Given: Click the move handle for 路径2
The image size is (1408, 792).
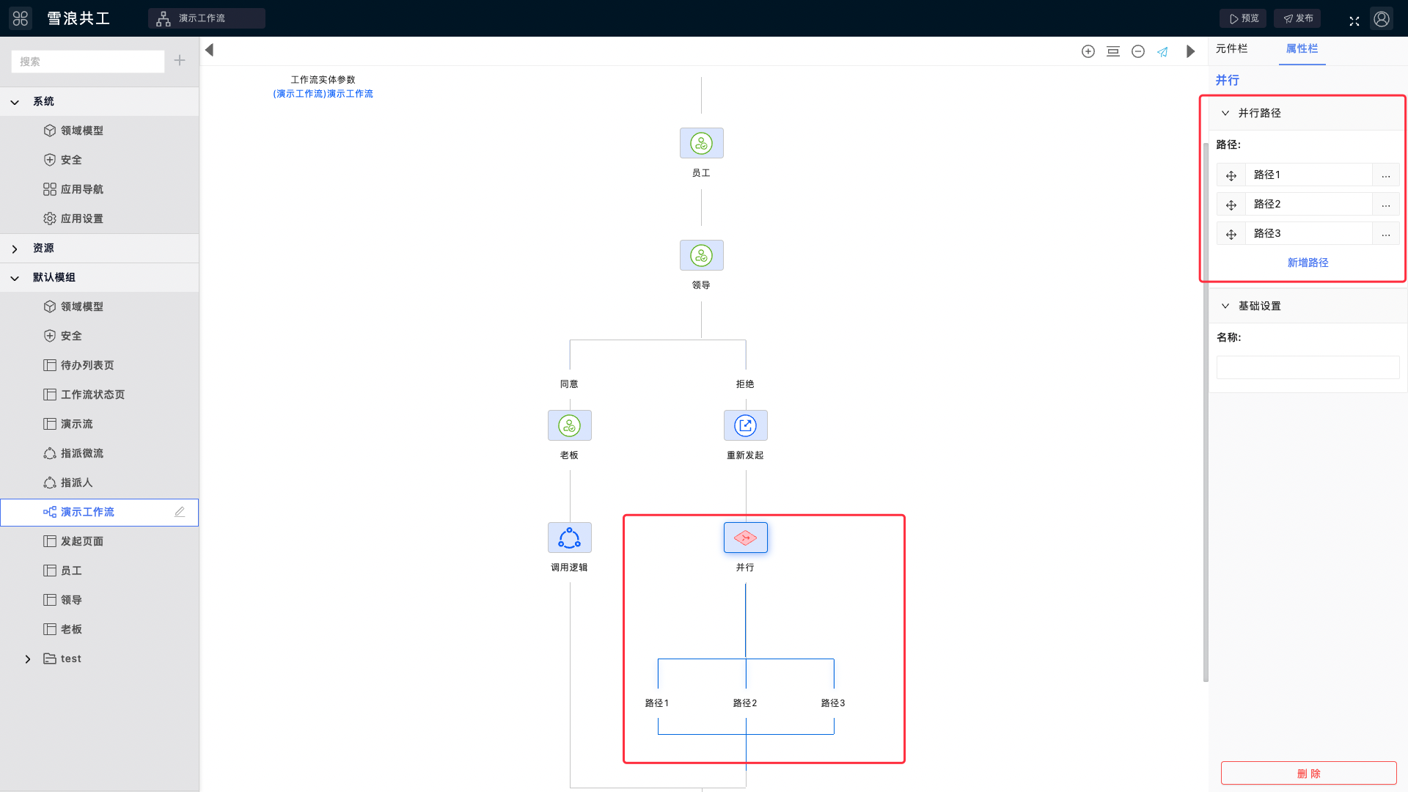Looking at the screenshot, I should point(1231,205).
